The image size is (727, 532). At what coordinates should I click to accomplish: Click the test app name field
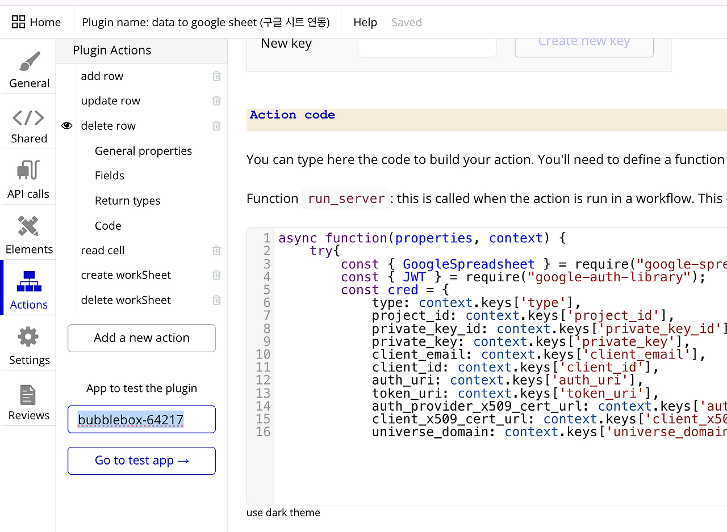141,420
